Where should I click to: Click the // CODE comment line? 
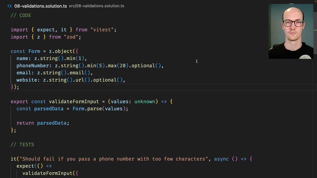[x=21, y=15]
